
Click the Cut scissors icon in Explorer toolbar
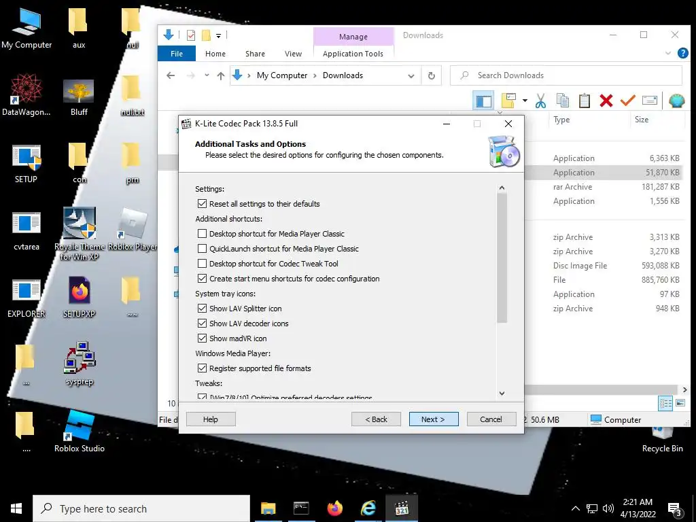(x=540, y=101)
